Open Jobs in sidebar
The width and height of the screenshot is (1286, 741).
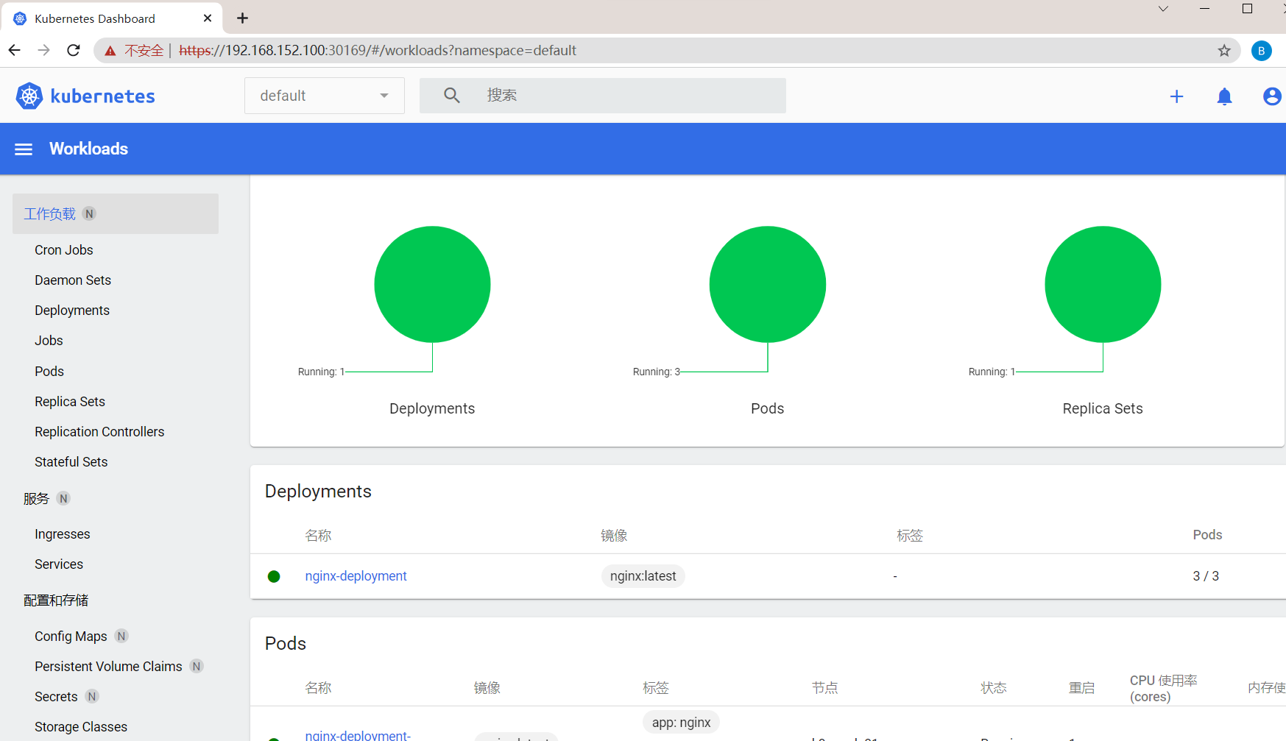(x=49, y=341)
